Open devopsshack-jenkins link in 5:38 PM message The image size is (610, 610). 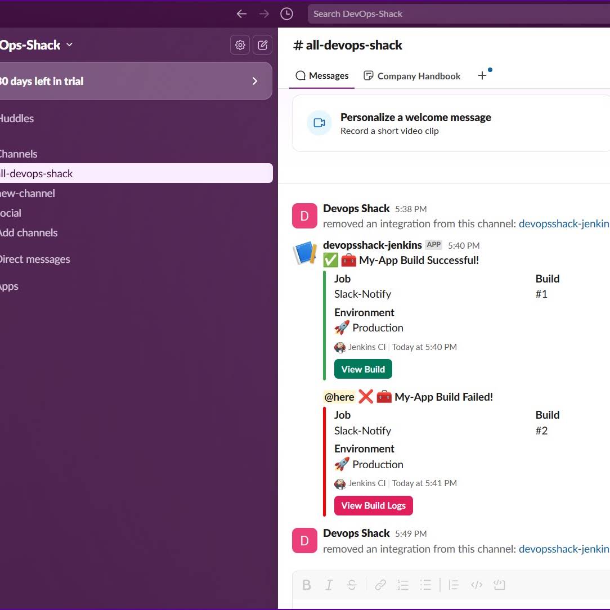pyautogui.click(x=564, y=224)
